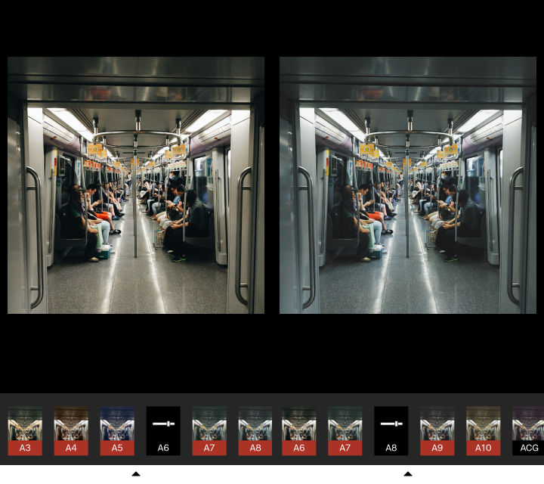Open the A6 filter strength slider icon
This screenshot has width=544, height=484.
click(x=163, y=424)
